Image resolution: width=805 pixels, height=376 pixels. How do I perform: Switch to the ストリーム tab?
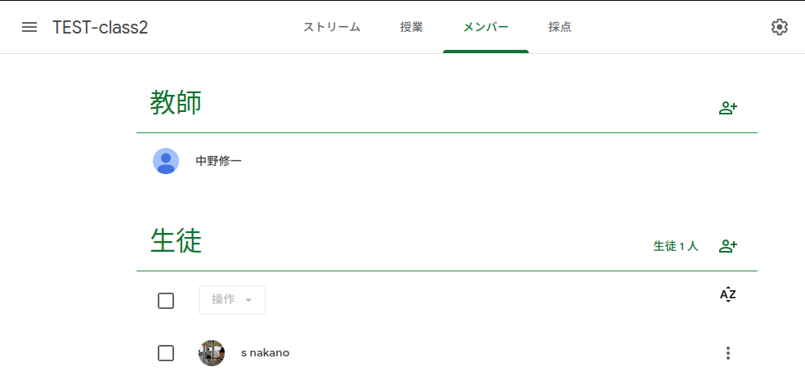tap(332, 27)
